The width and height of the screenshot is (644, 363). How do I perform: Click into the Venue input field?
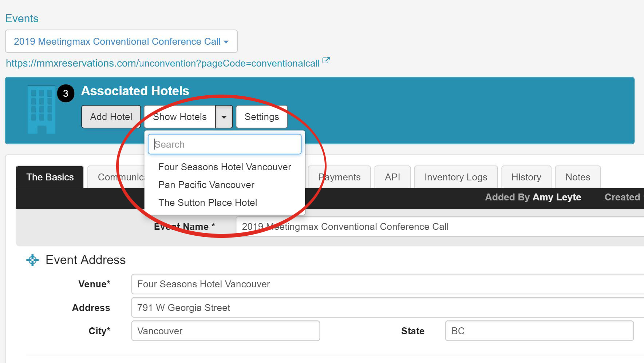388,284
